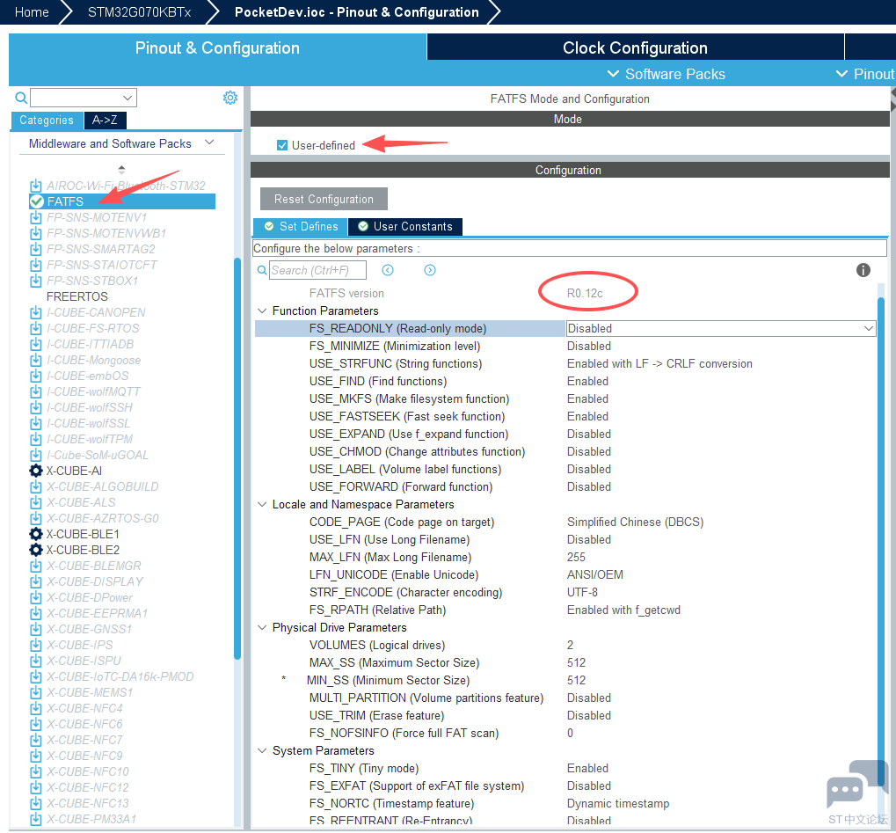Switch to the Pinout & Configuration tab

pyautogui.click(x=217, y=47)
